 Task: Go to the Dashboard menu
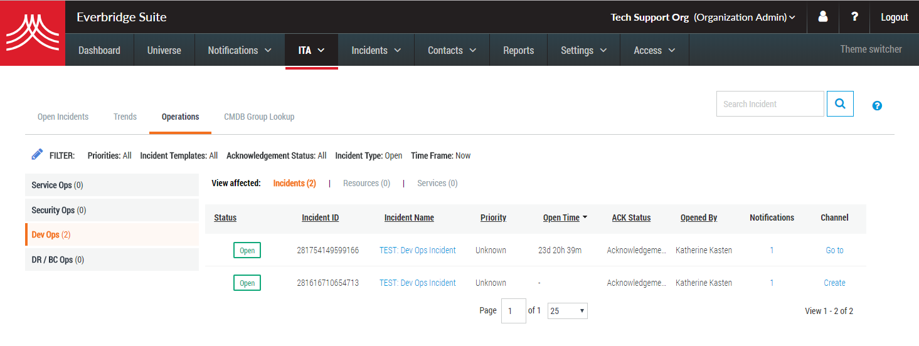point(99,50)
